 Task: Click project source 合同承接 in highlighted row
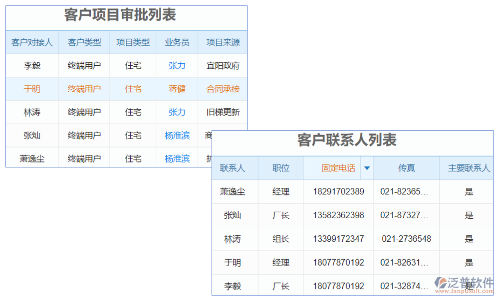pyautogui.click(x=223, y=89)
